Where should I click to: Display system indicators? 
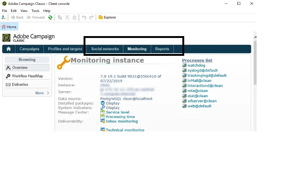coord(113,108)
